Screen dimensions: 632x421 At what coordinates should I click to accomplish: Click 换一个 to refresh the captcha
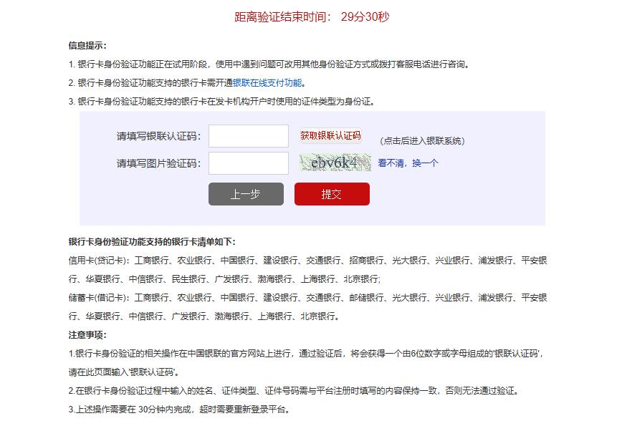[x=425, y=164]
